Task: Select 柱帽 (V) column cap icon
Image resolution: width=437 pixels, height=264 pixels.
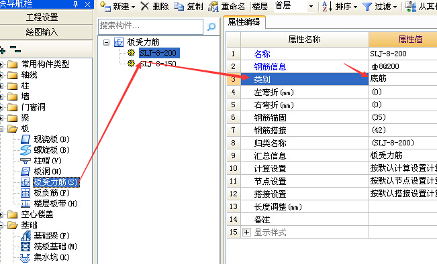Action: coord(26,161)
